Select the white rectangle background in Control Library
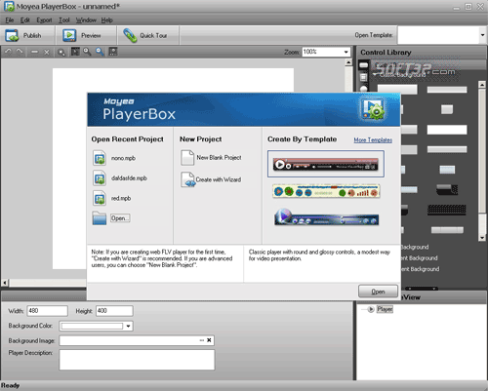Screen dimensions: 488x391 [447, 130]
